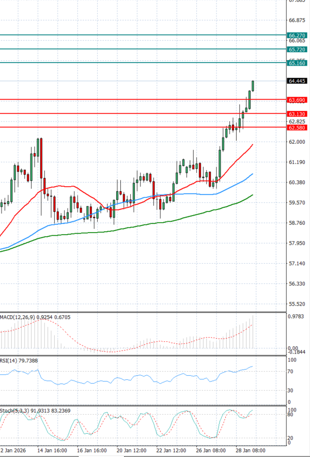Click the 66.270 resistance price label
Image resolution: width=310 pixels, height=457 pixels.
point(298,35)
